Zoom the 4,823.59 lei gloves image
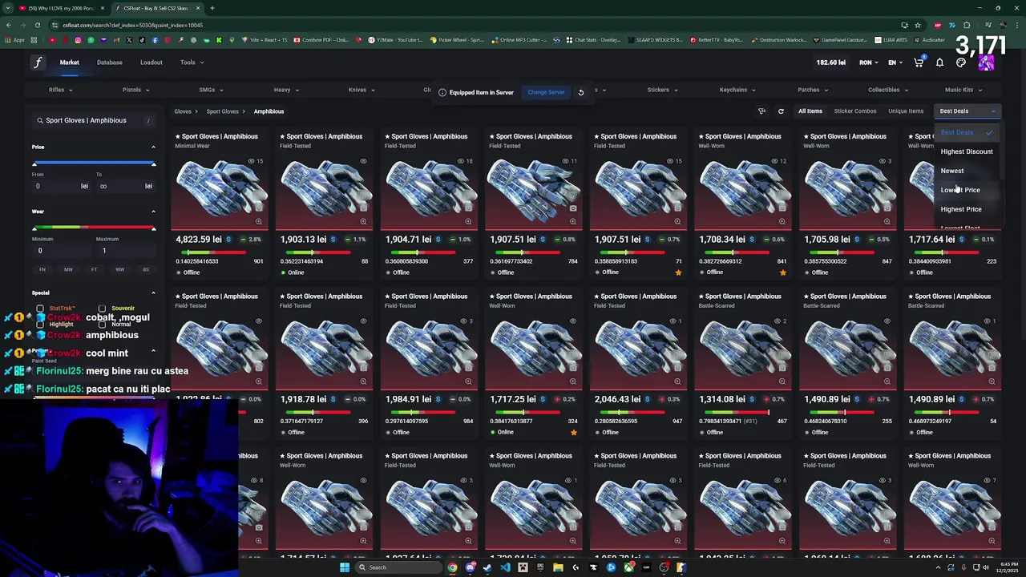This screenshot has width=1026, height=577. pyautogui.click(x=258, y=221)
